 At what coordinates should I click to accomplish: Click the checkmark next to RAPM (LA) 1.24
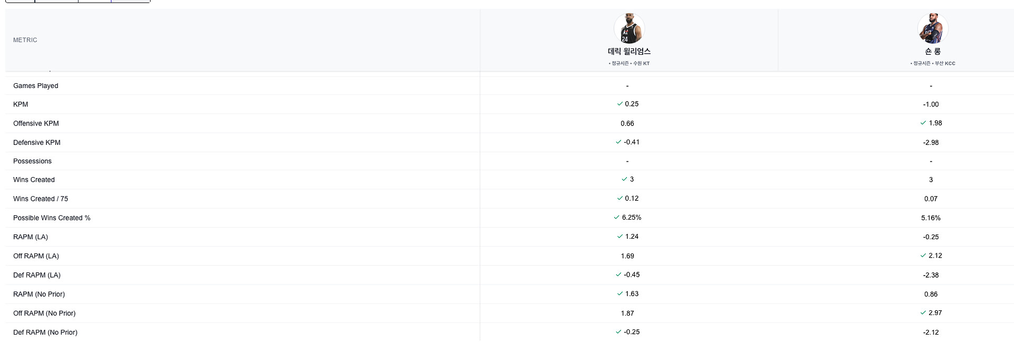(x=620, y=237)
